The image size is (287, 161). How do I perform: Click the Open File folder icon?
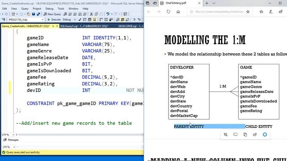[x=28, y=14]
